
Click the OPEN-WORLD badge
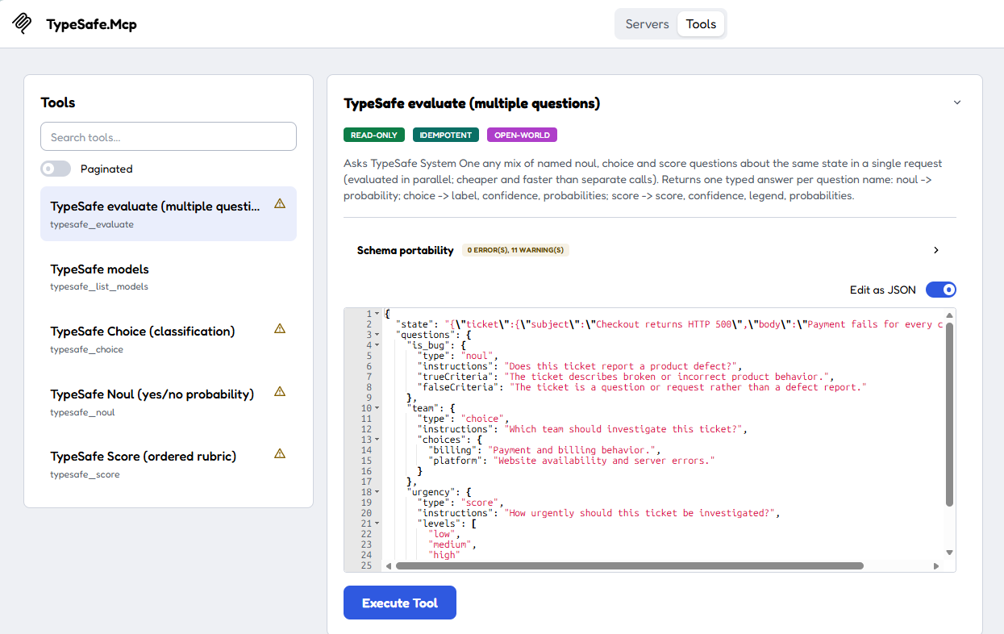click(522, 135)
